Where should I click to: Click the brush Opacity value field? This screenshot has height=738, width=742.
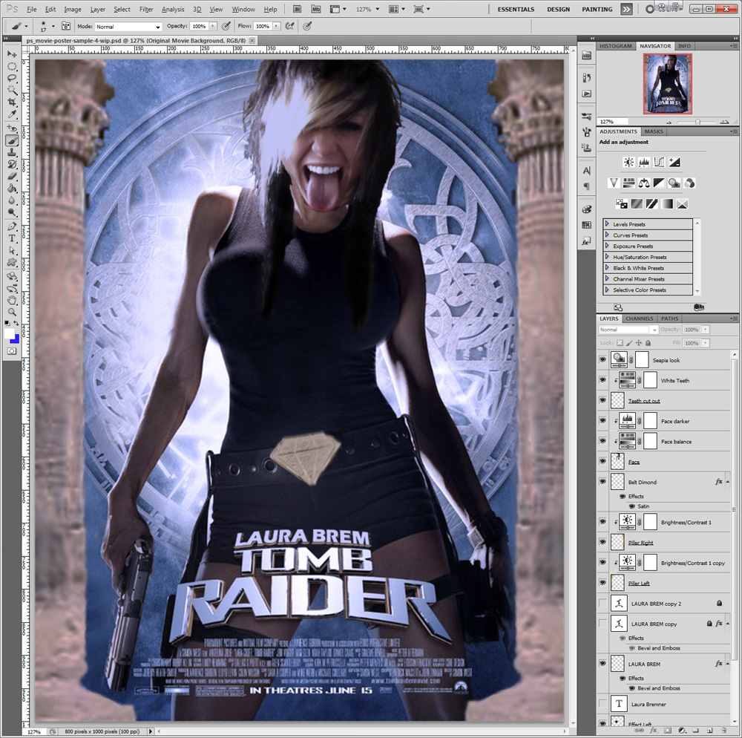point(199,27)
